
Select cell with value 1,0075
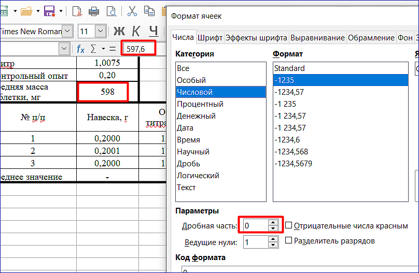point(107,63)
